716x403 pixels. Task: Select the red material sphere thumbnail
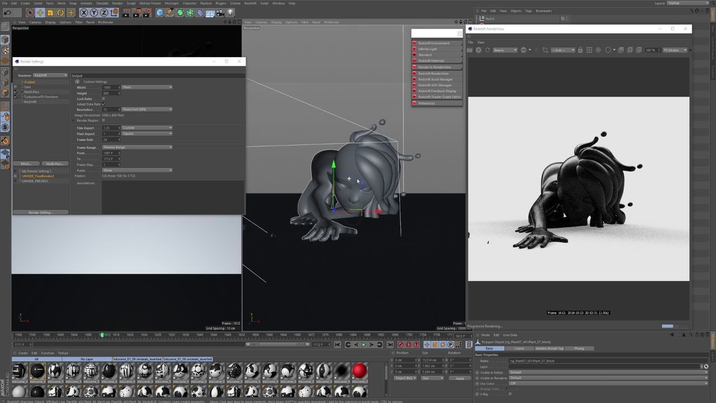pyautogui.click(x=360, y=371)
